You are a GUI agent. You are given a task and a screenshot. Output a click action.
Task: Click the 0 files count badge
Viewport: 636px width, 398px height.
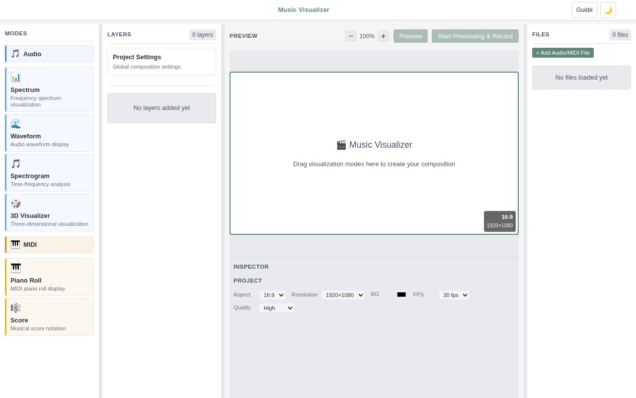(620, 35)
